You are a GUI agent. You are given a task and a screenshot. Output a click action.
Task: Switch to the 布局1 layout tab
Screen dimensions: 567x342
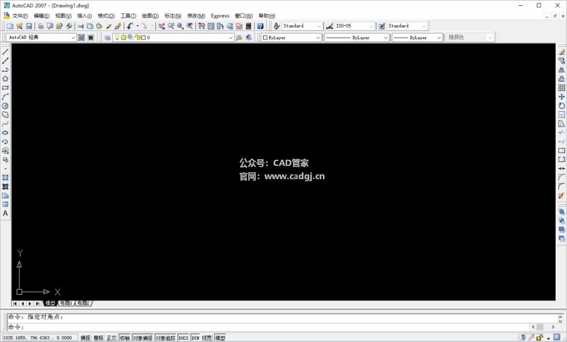click(x=66, y=303)
